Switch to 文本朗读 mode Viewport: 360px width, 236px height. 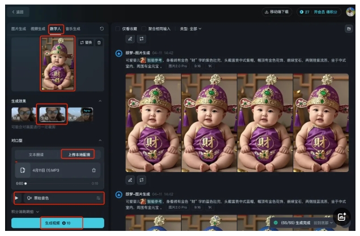[x=36, y=155]
